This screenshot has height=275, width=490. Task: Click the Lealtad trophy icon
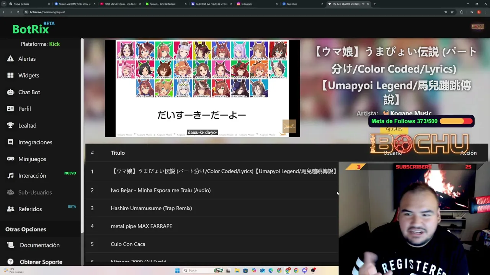click(10, 125)
